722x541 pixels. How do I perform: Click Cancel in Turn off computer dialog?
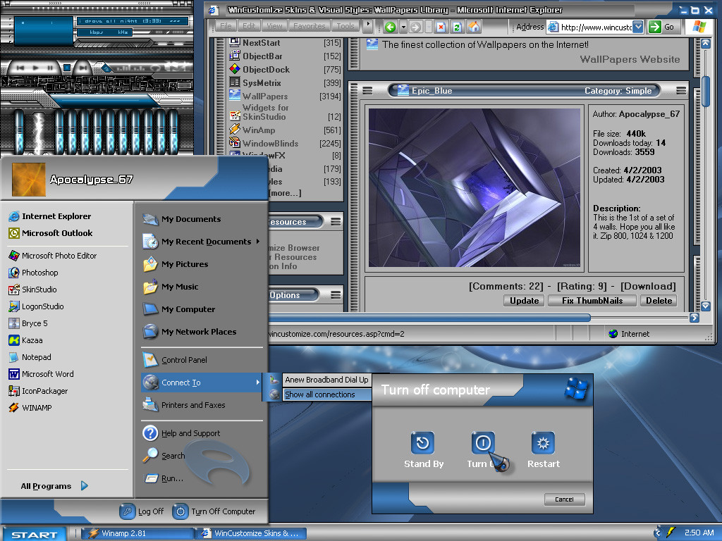564,499
